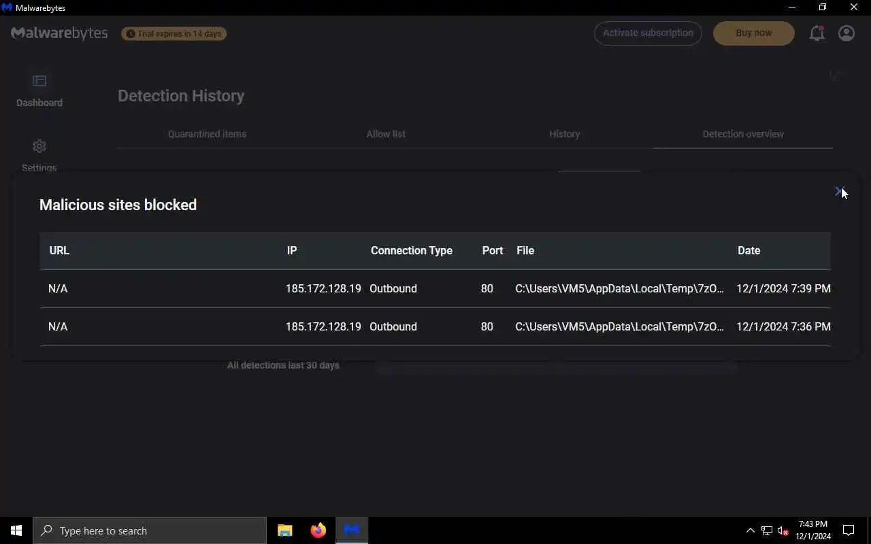Image resolution: width=871 pixels, height=544 pixels.
Task: Click the File column header
Action: 525,250
